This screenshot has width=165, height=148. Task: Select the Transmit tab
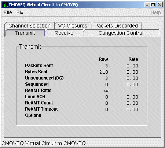(25, 33)
